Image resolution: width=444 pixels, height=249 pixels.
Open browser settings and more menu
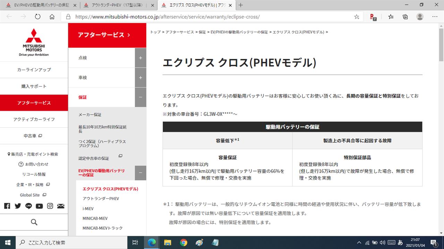point(435,17)
